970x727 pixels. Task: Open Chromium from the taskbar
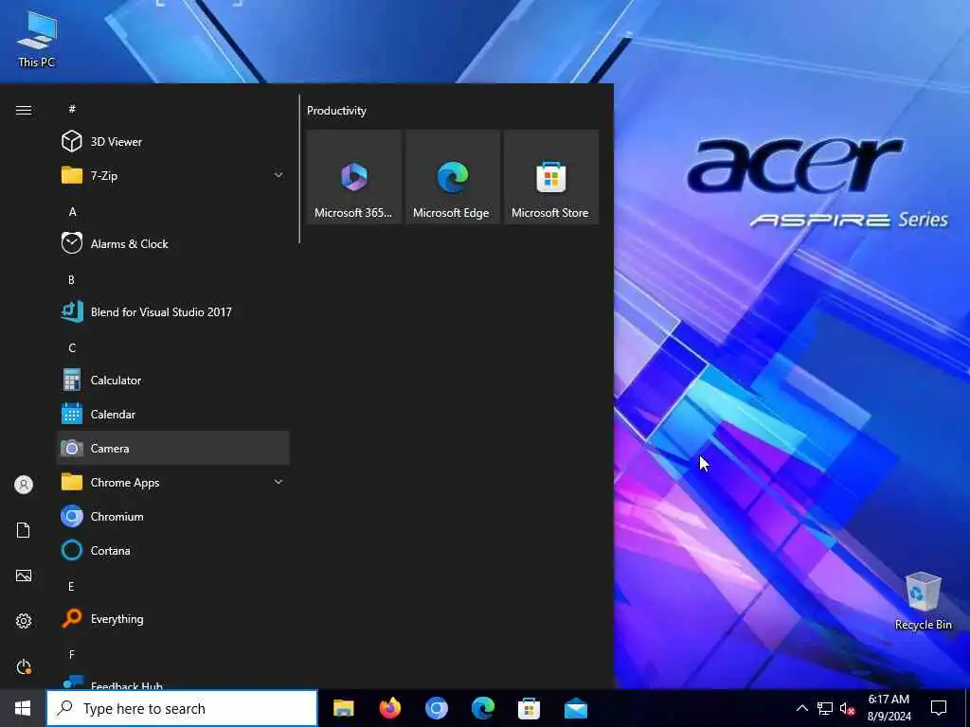[x=437, y=708]
